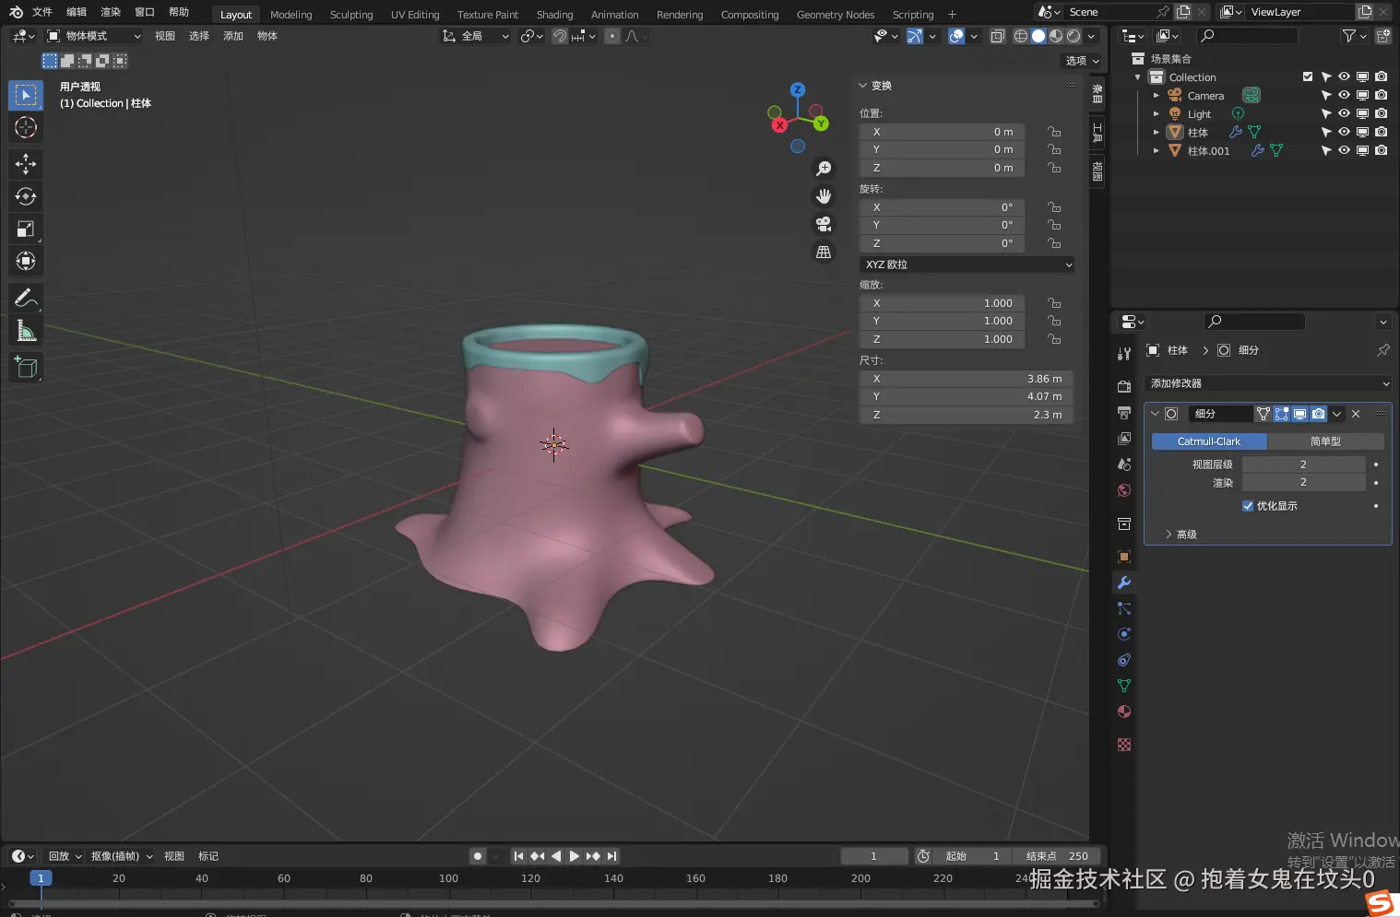The image size is (1400, 917).
Task: Hide the Light object in viewport
Action: pyautogui.click(x=1344, y=114)
